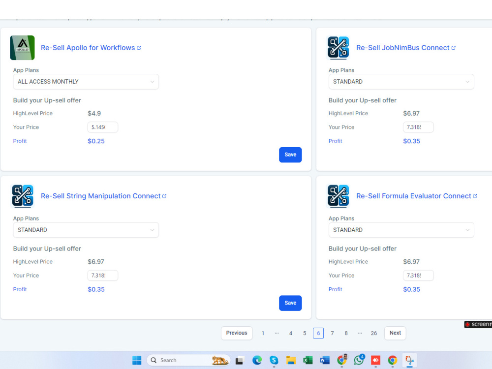Open external link icon beside Apollo for Workflows
The image size is (492, 369).
(139, 48)
